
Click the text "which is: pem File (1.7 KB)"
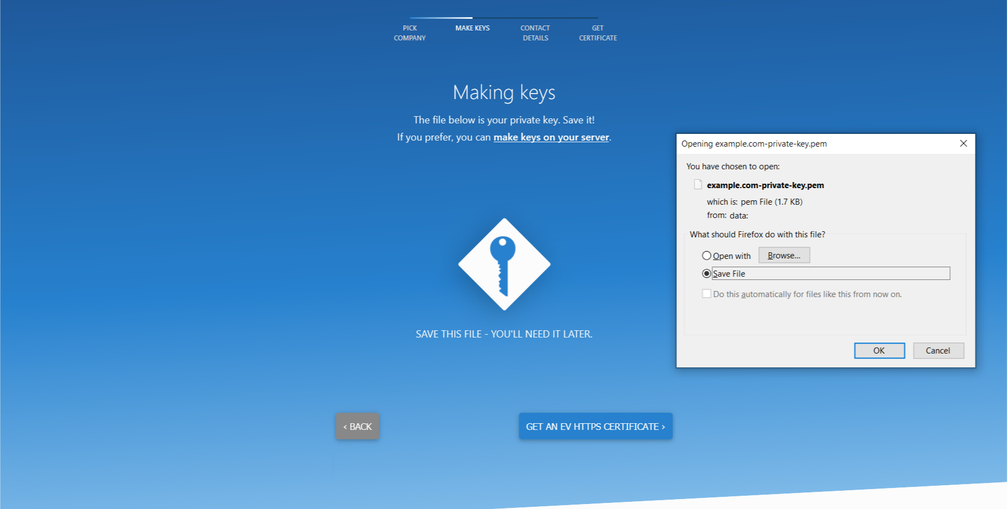tap(754, 202)
